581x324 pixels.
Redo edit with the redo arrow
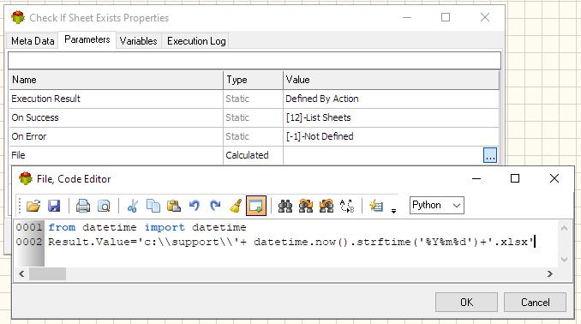[x=215, y=206]
